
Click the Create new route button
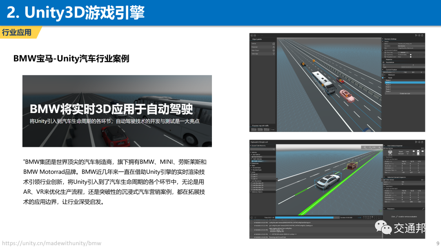click(405, 93)
